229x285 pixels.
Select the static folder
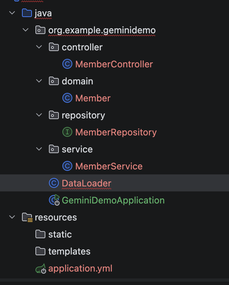click(60, 234)
